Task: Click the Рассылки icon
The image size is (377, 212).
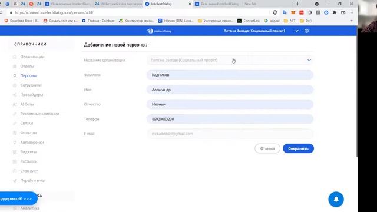Action: click(15, 161)
